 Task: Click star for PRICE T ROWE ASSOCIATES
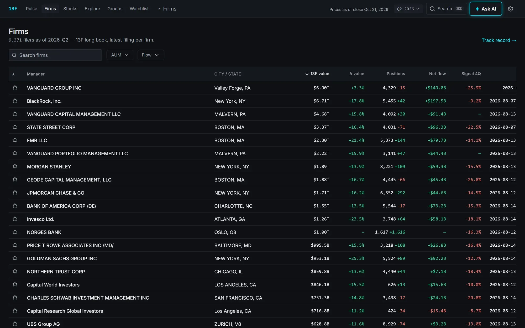(15, 245)
